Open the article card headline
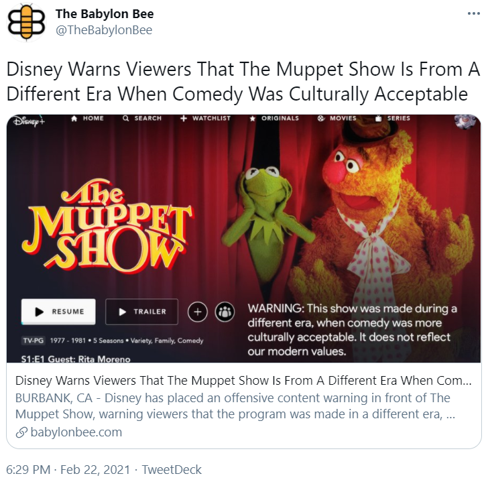This screenshot has height=488, width=488. 243,380
